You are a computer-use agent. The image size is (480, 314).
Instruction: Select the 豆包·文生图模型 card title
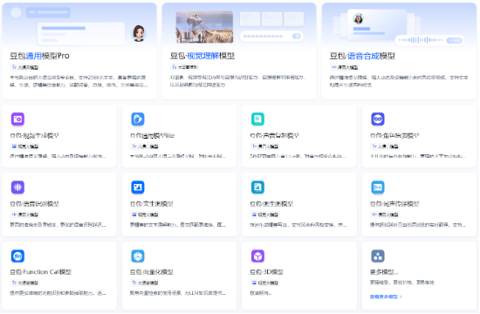(152, 203)
